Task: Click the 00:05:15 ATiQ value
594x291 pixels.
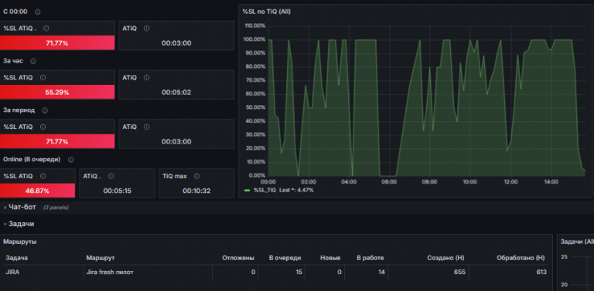Action: (x=118, y=191)
